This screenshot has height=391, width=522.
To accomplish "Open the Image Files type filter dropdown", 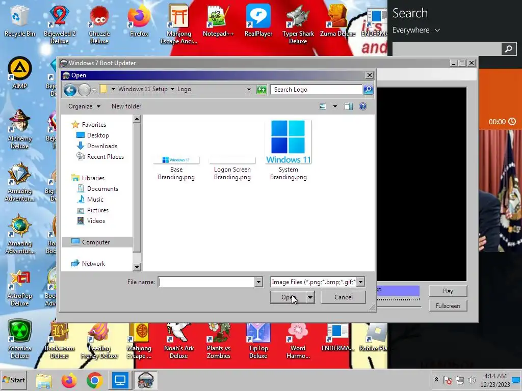I will (360, 282).
